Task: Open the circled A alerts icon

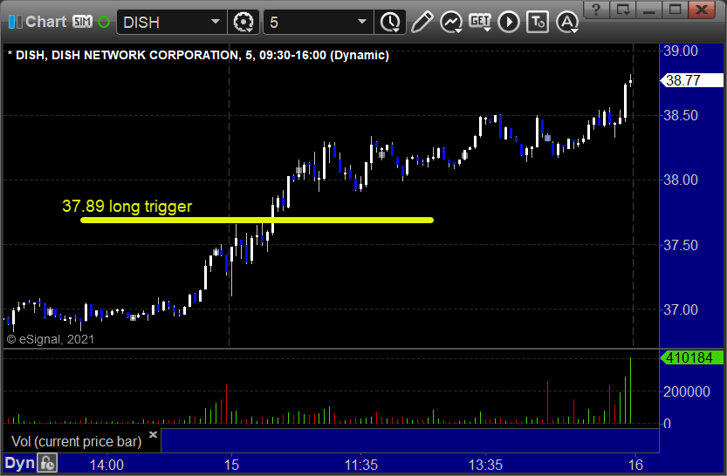Action: [x=567, y=22]
